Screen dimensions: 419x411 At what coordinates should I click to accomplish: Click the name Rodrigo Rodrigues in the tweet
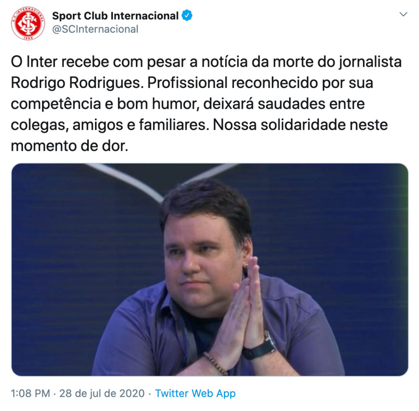[76, 83]
